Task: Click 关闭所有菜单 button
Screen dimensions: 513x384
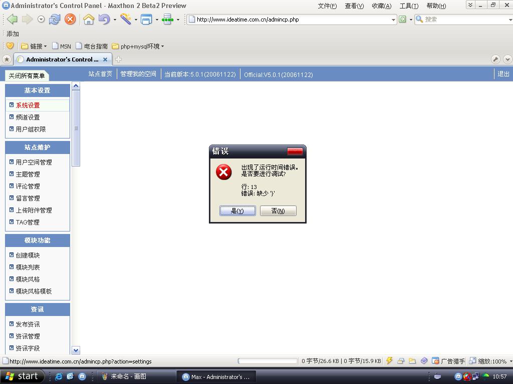Action: click(27, 76)
